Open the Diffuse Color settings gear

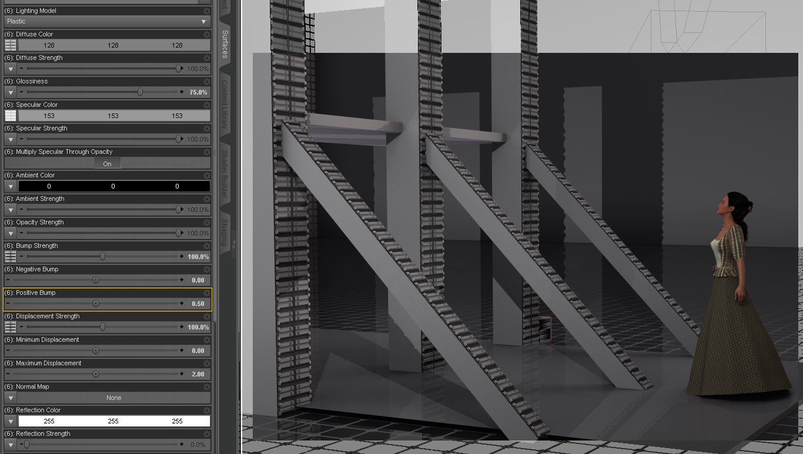point(206,34)
